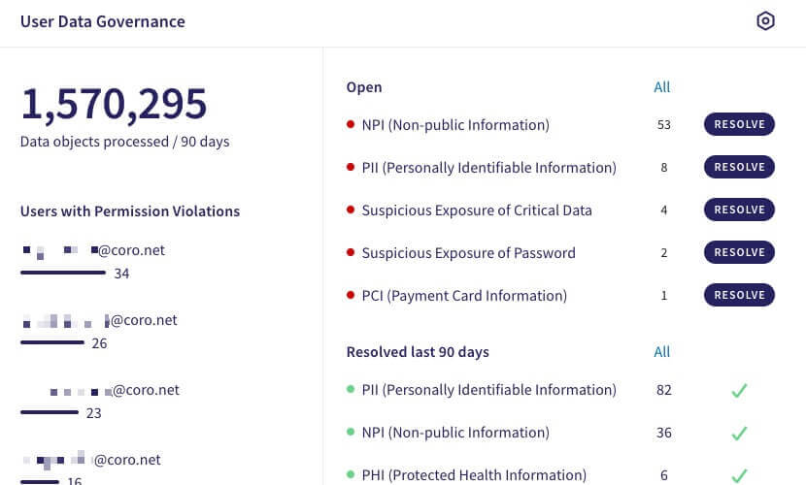
Task: Resolve the PII open issues
Action: (739, 167)
